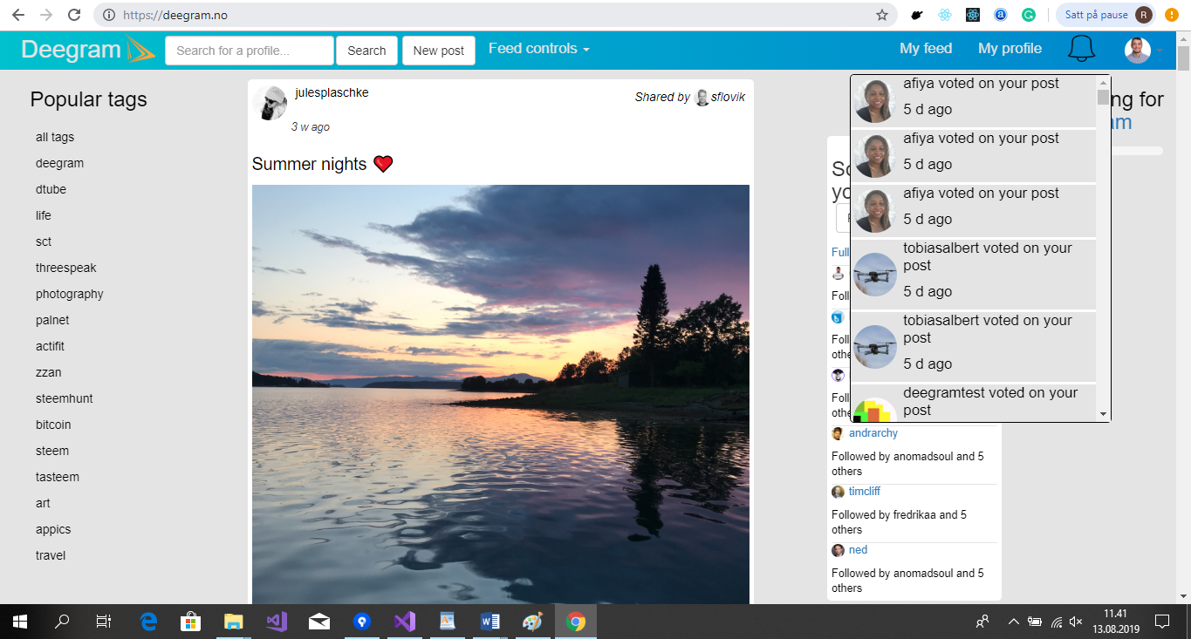Click the Grammarly extension icon
The width and height of the screenshot is (1191, 639).
[1029, 15]
